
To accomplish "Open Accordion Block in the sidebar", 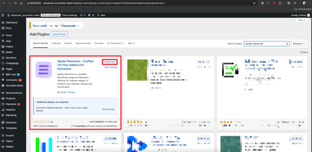I will point(14,85).
